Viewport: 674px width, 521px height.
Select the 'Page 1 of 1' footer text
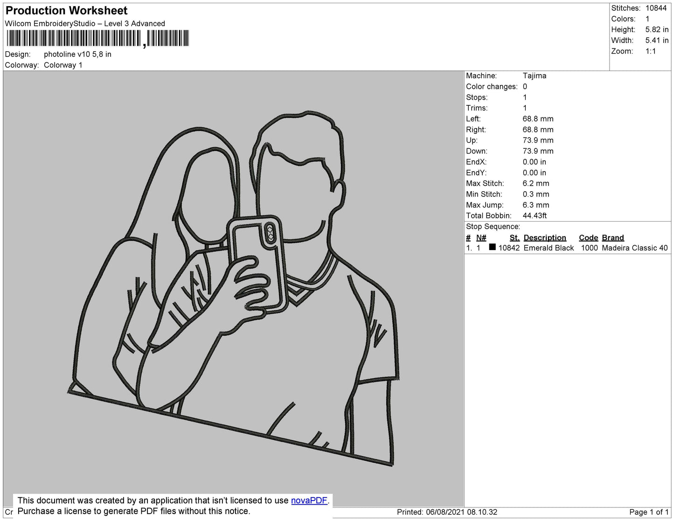click(649, 512)
